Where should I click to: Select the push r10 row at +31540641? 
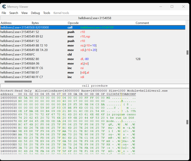[x=93, y=41]
